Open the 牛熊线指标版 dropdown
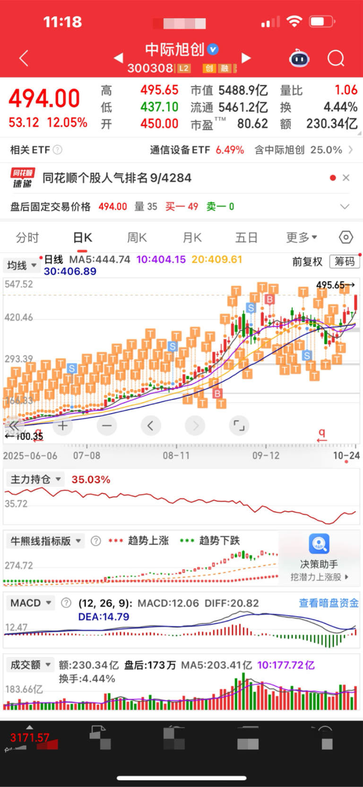Image resolution: width=363 pixels, height=787 pixels. pyautogui.click(x=46, y=541)
